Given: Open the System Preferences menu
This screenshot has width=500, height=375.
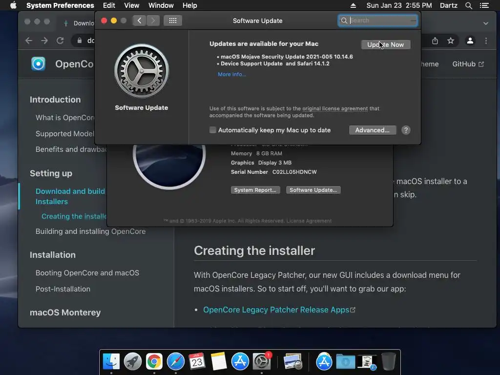Looking at the screenshot, I should [60, 5].
